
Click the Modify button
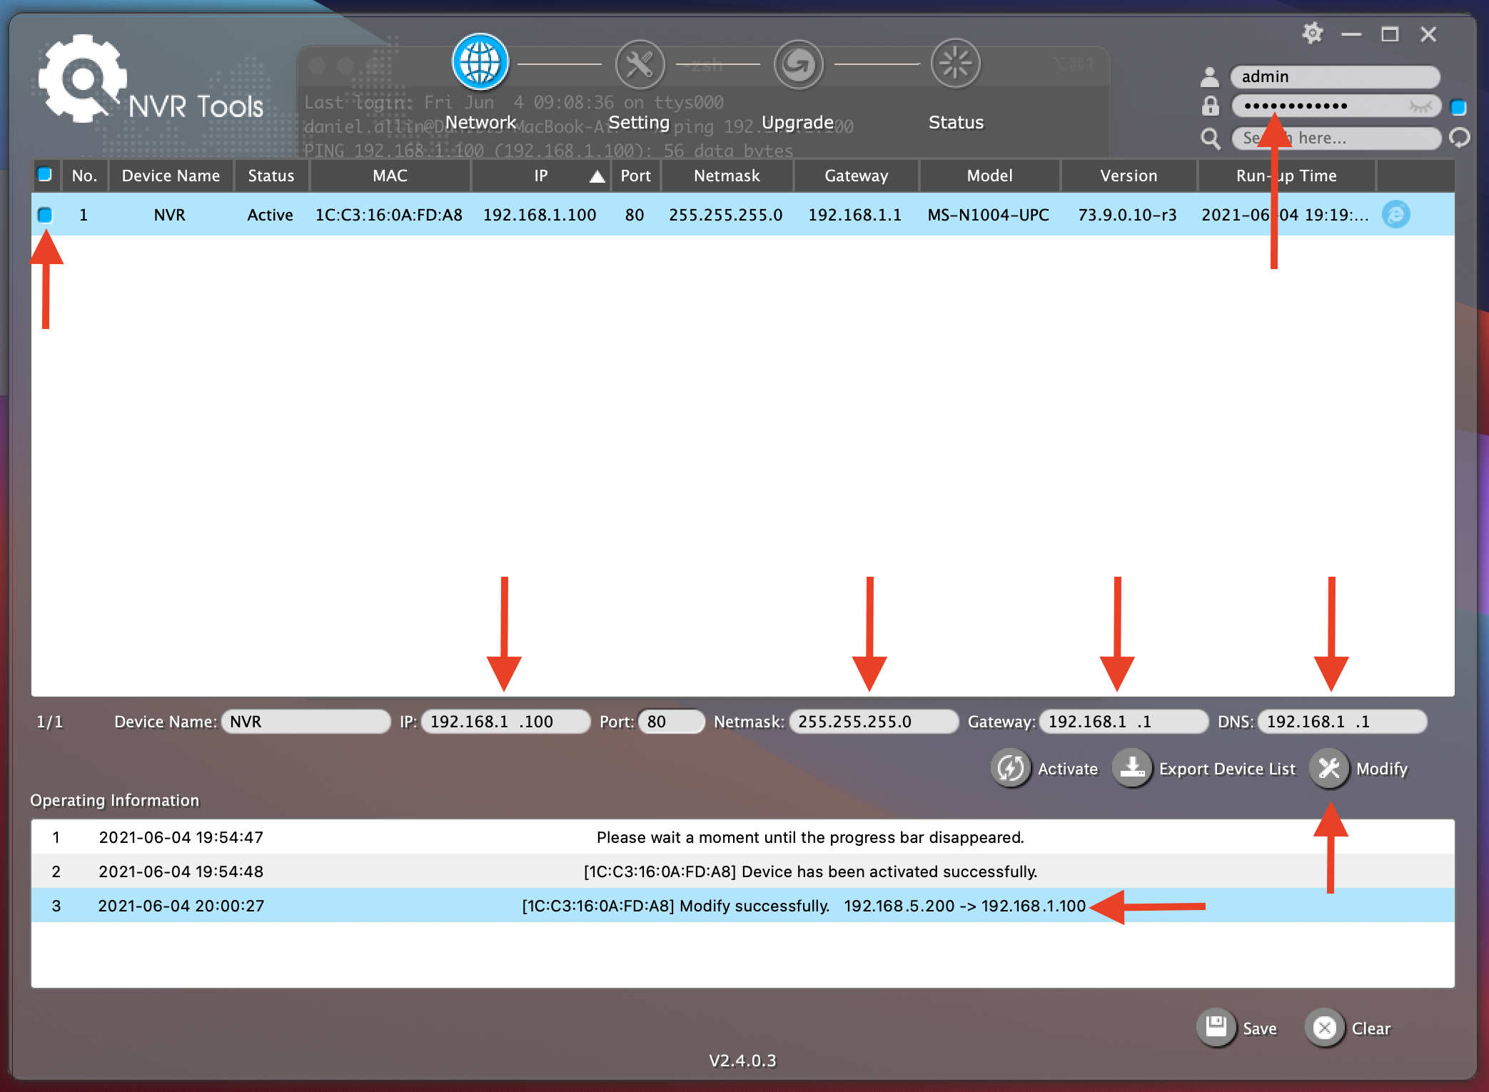click(1329, 769)
